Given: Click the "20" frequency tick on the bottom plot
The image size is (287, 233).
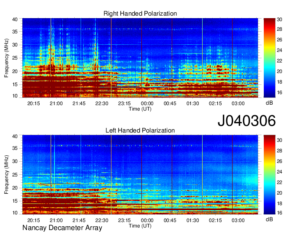Looking at the screenshot, I should pos(15,188).
